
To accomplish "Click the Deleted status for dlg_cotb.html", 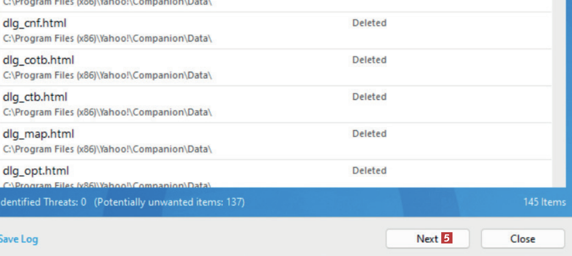I will coord(369,60).
